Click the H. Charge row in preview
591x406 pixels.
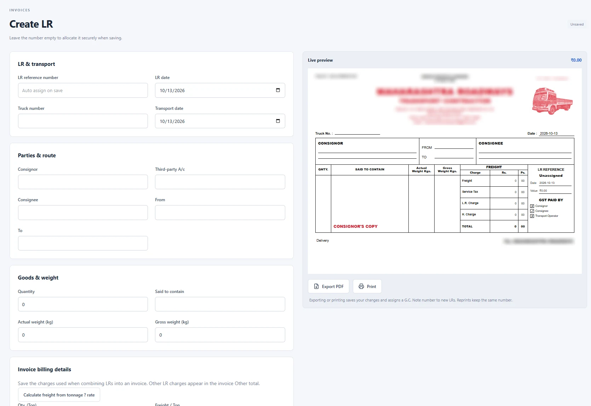[x=494, y=215]
